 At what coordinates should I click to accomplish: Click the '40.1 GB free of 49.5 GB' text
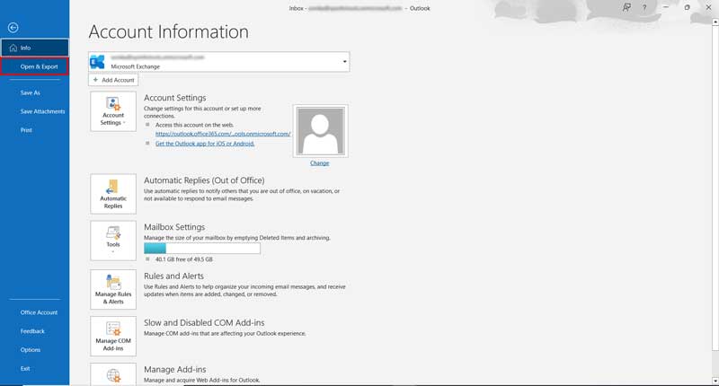click(x=184, y=259)
